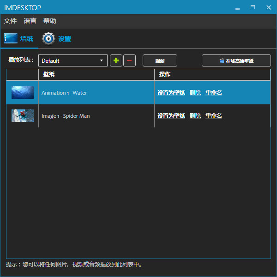The height and width of the screenshot is (277, 277).
Task: Switch to the 设置 tab
Action: (56, 39)
